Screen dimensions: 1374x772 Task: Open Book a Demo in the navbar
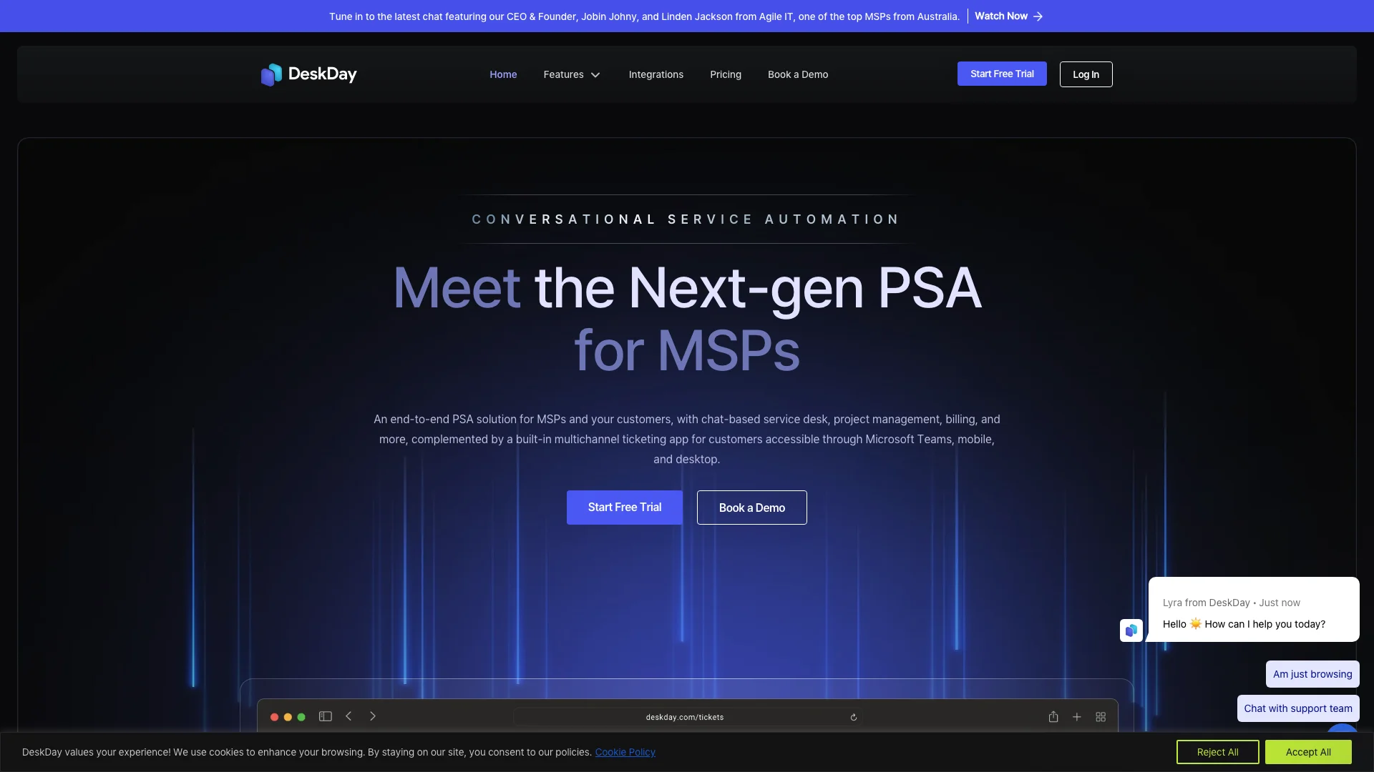(x=798, y=74)
